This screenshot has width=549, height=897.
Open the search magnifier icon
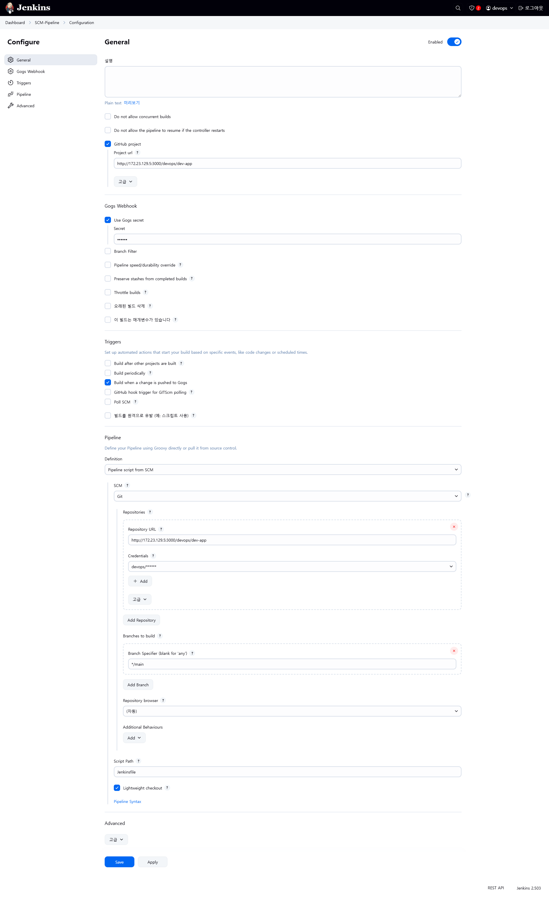(x=457, y=8)
